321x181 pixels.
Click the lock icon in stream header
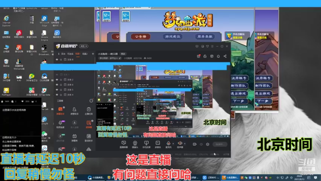(x=205, y=56)
